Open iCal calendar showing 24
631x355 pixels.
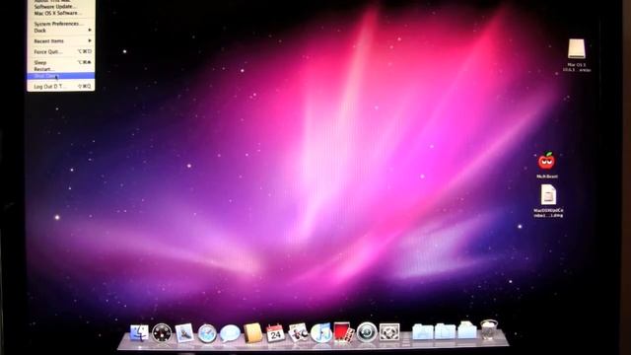(275, 333)
